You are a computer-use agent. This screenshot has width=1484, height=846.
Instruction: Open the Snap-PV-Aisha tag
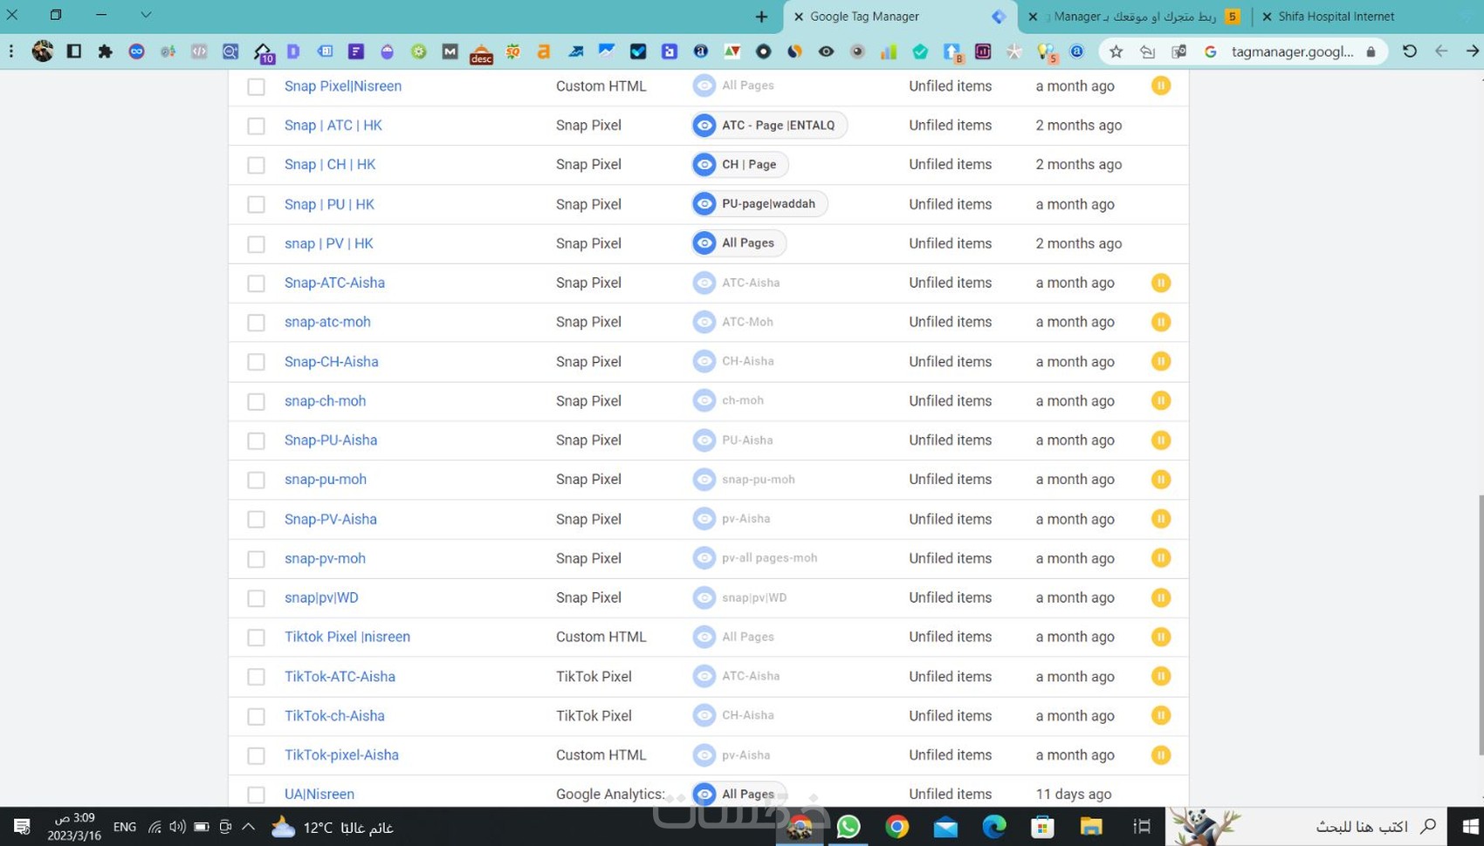point(331,519)
